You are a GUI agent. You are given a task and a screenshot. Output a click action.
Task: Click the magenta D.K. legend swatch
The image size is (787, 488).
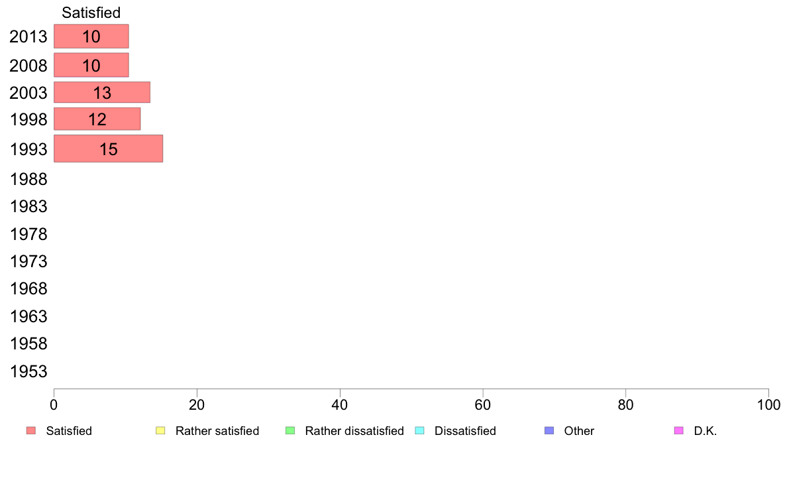pyautogui.click(x=678, y=431)
